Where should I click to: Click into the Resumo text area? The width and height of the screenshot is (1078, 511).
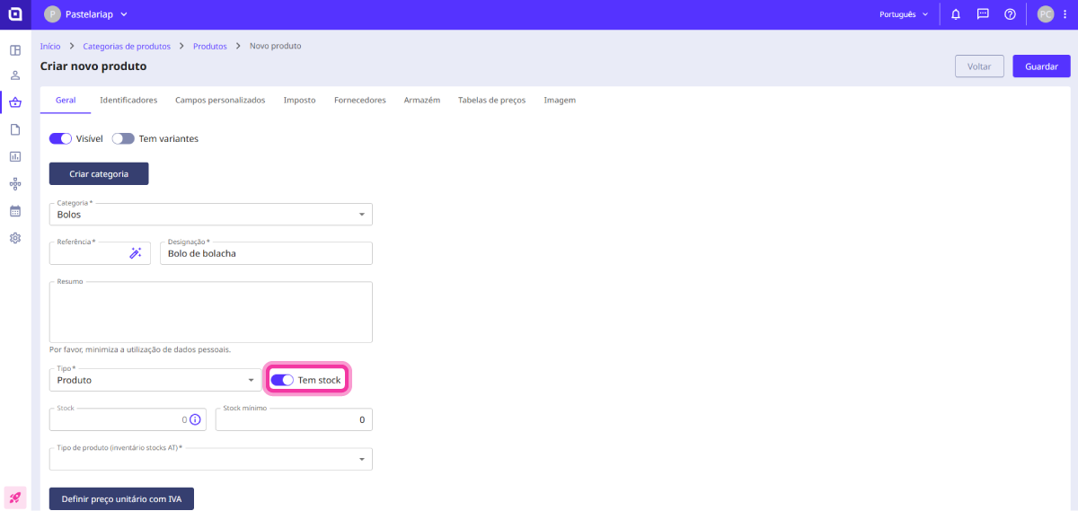pos(211,313)
